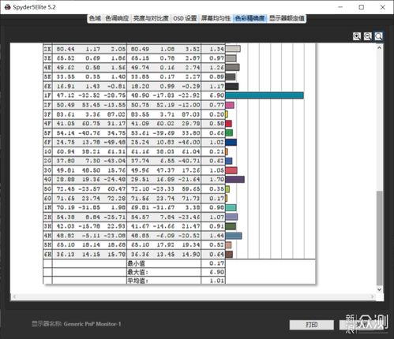Click the brown bar for patch 6H
The width and height of the screenshot is (394, 339).
(x=229, y=254)
